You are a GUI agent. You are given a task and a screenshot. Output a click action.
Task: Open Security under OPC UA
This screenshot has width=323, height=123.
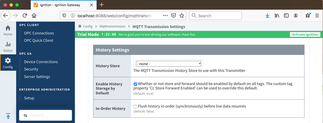(31, 69)
